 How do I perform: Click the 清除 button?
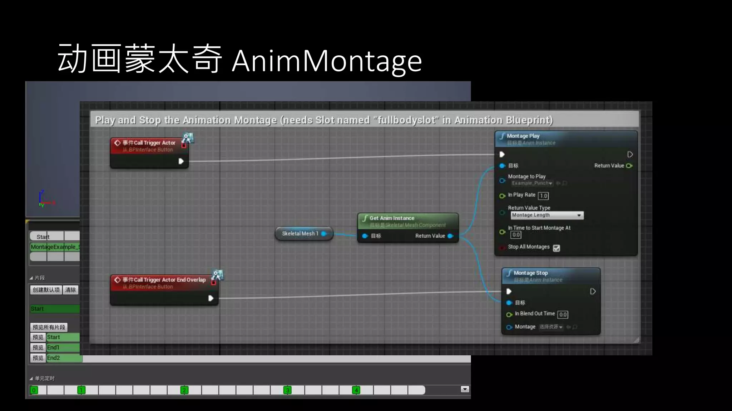(70, 290)
